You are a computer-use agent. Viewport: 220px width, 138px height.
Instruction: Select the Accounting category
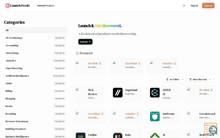click(36, 45)
